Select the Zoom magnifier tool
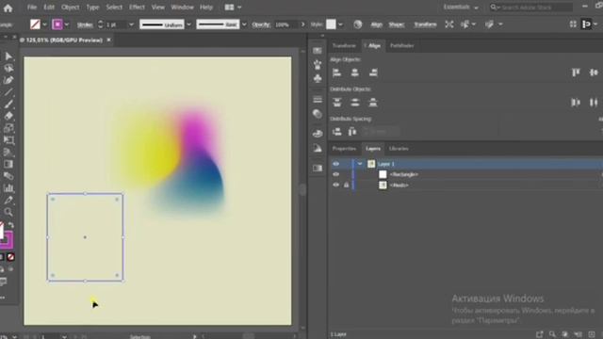This screenshot has width=603, height=339. (x=8, y=212)
